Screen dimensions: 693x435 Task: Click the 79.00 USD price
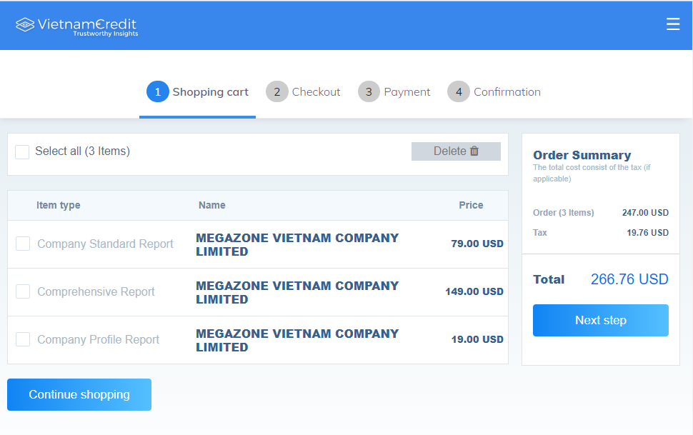coord(477,244)
